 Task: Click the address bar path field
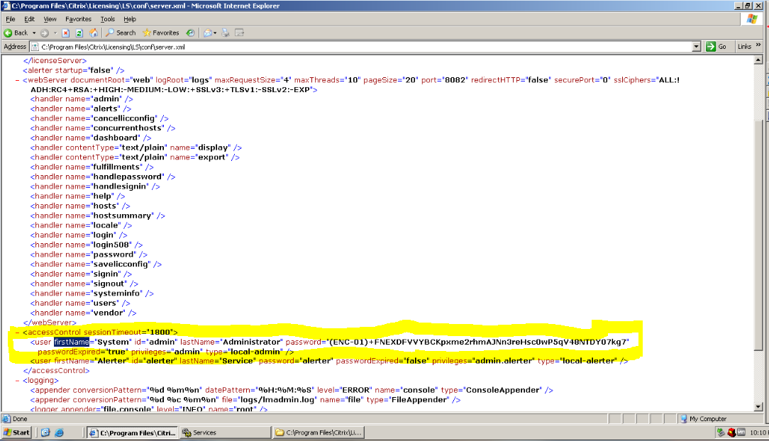tap(365, 47)
